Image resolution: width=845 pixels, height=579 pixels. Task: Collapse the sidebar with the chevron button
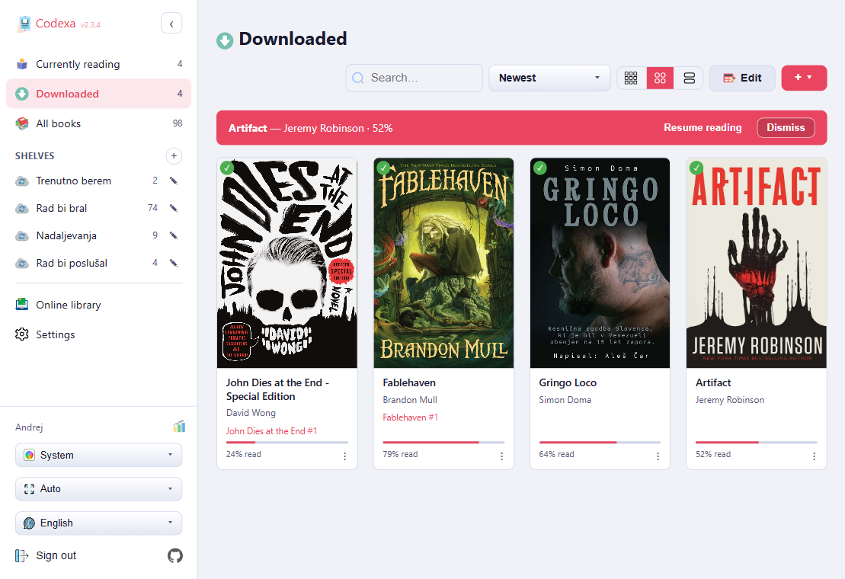[171, 24]
